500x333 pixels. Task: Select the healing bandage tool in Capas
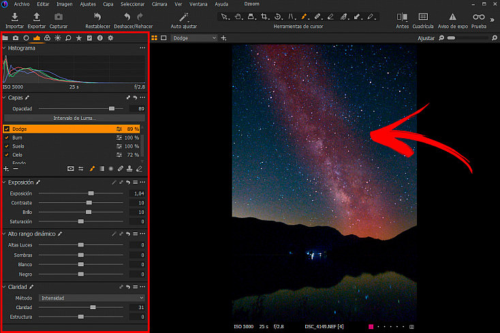pos(120,169)
